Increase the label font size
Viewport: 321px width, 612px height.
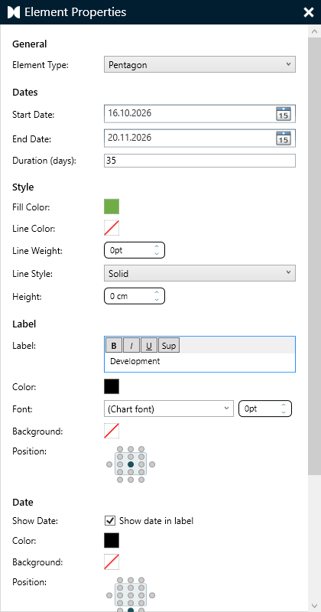[284, 405]
